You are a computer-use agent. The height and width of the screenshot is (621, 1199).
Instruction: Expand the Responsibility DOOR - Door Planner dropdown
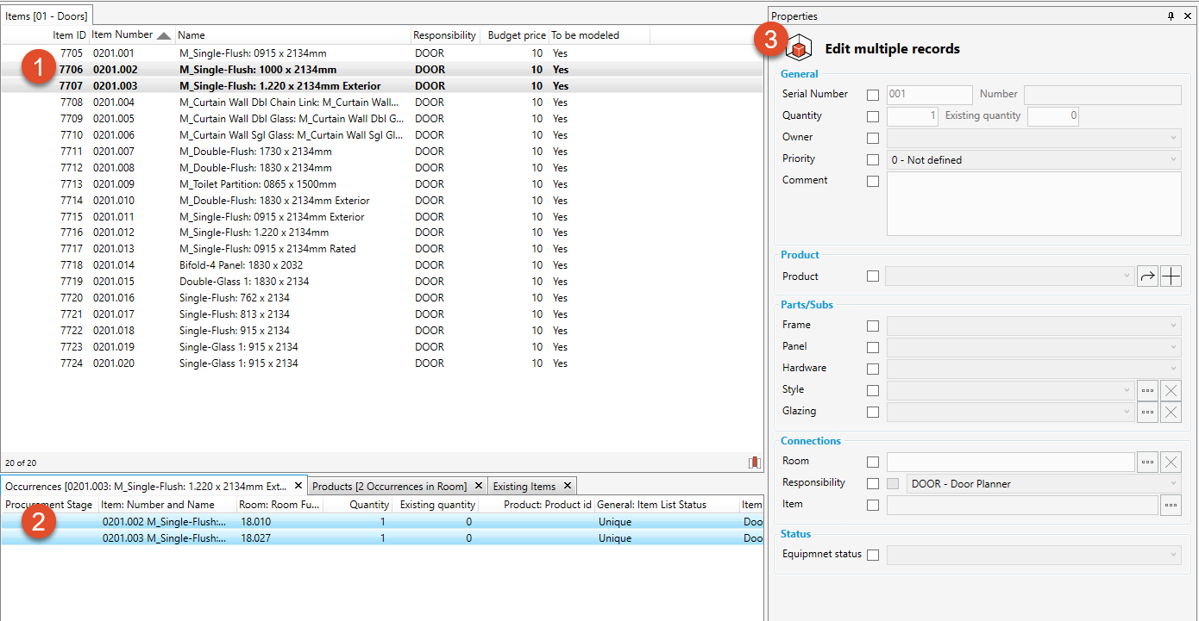point(1043,484)
